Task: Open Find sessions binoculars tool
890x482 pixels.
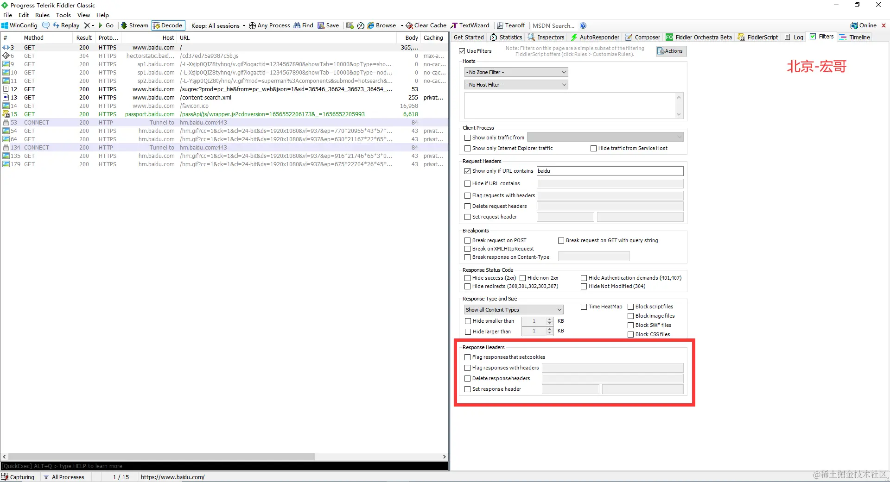Action: coord(304,25)
